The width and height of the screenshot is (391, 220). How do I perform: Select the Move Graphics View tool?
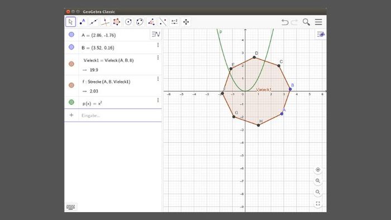coord(186,22)
